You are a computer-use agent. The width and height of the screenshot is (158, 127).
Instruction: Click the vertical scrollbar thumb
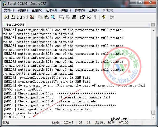pyautogui.click(x=154, y=112)
